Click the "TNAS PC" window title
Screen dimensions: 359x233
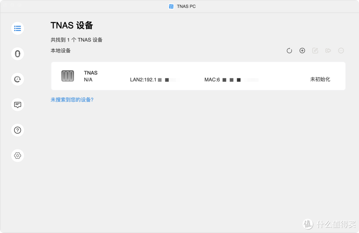[186, 6]
